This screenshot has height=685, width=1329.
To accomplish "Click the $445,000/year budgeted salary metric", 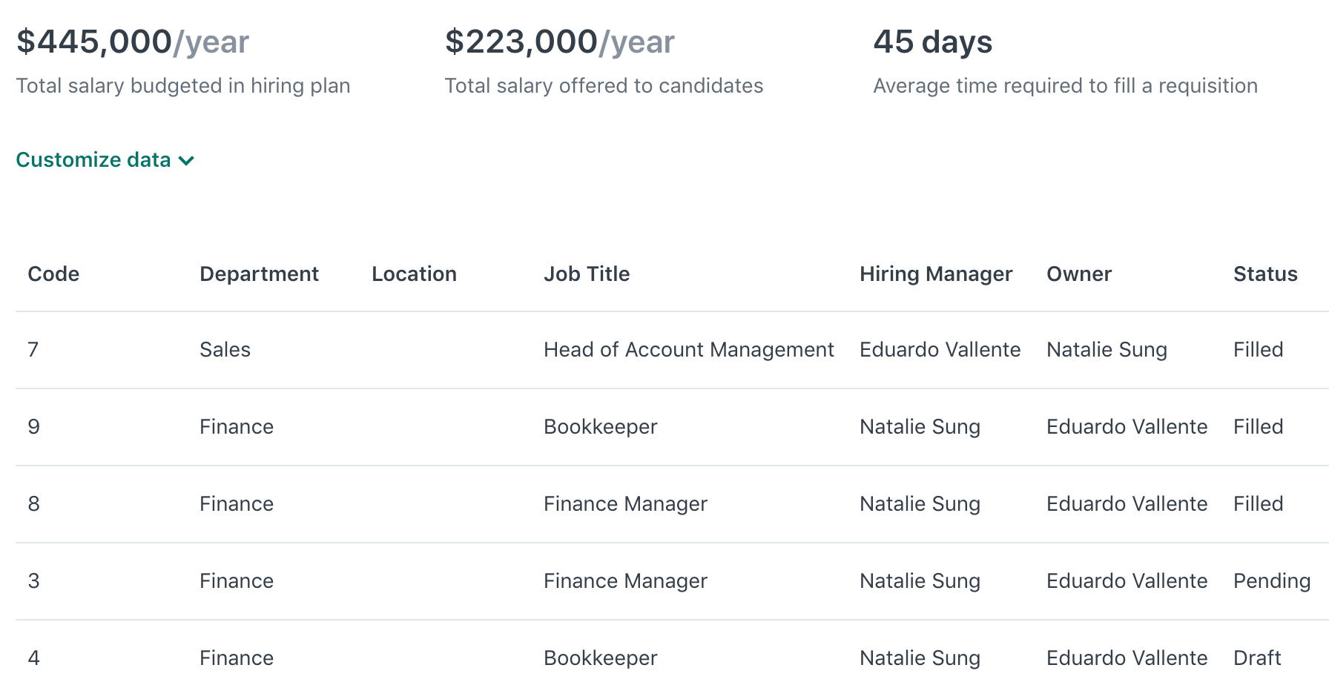I will tap(132, 42).
